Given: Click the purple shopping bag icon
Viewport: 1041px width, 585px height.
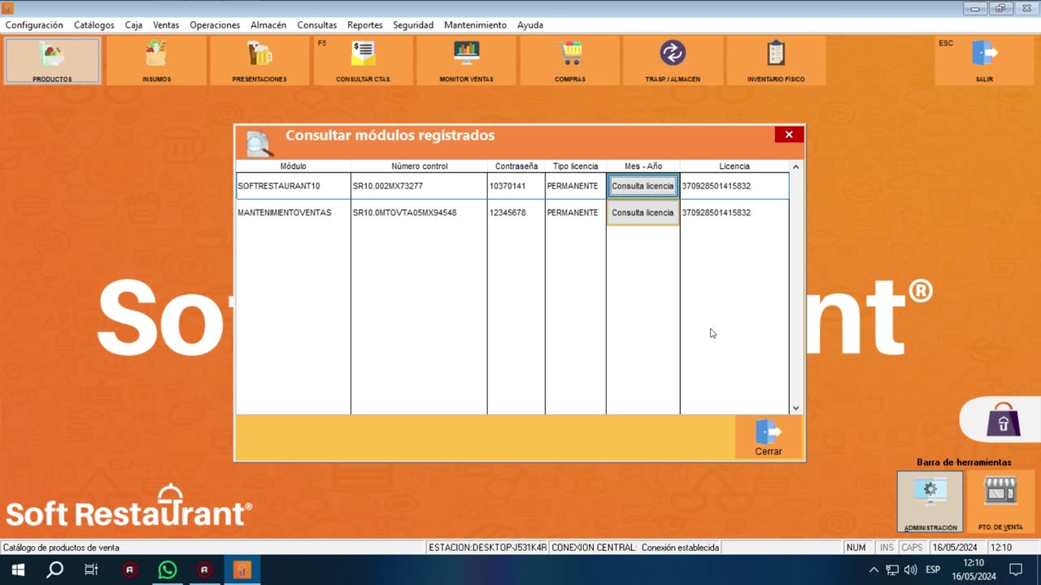Looking at the screenshot, I should [x=1004, y=420].
